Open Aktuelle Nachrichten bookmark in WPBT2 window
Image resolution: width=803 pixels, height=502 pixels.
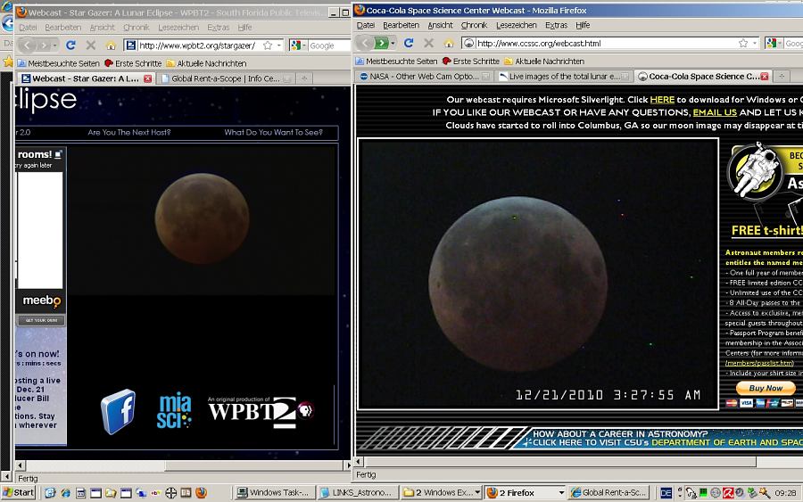tap(206, 63)
